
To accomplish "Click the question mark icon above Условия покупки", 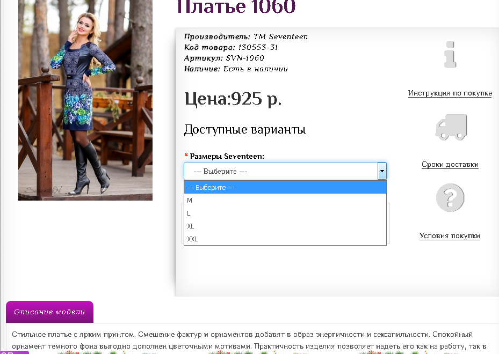I will point(450,197).
